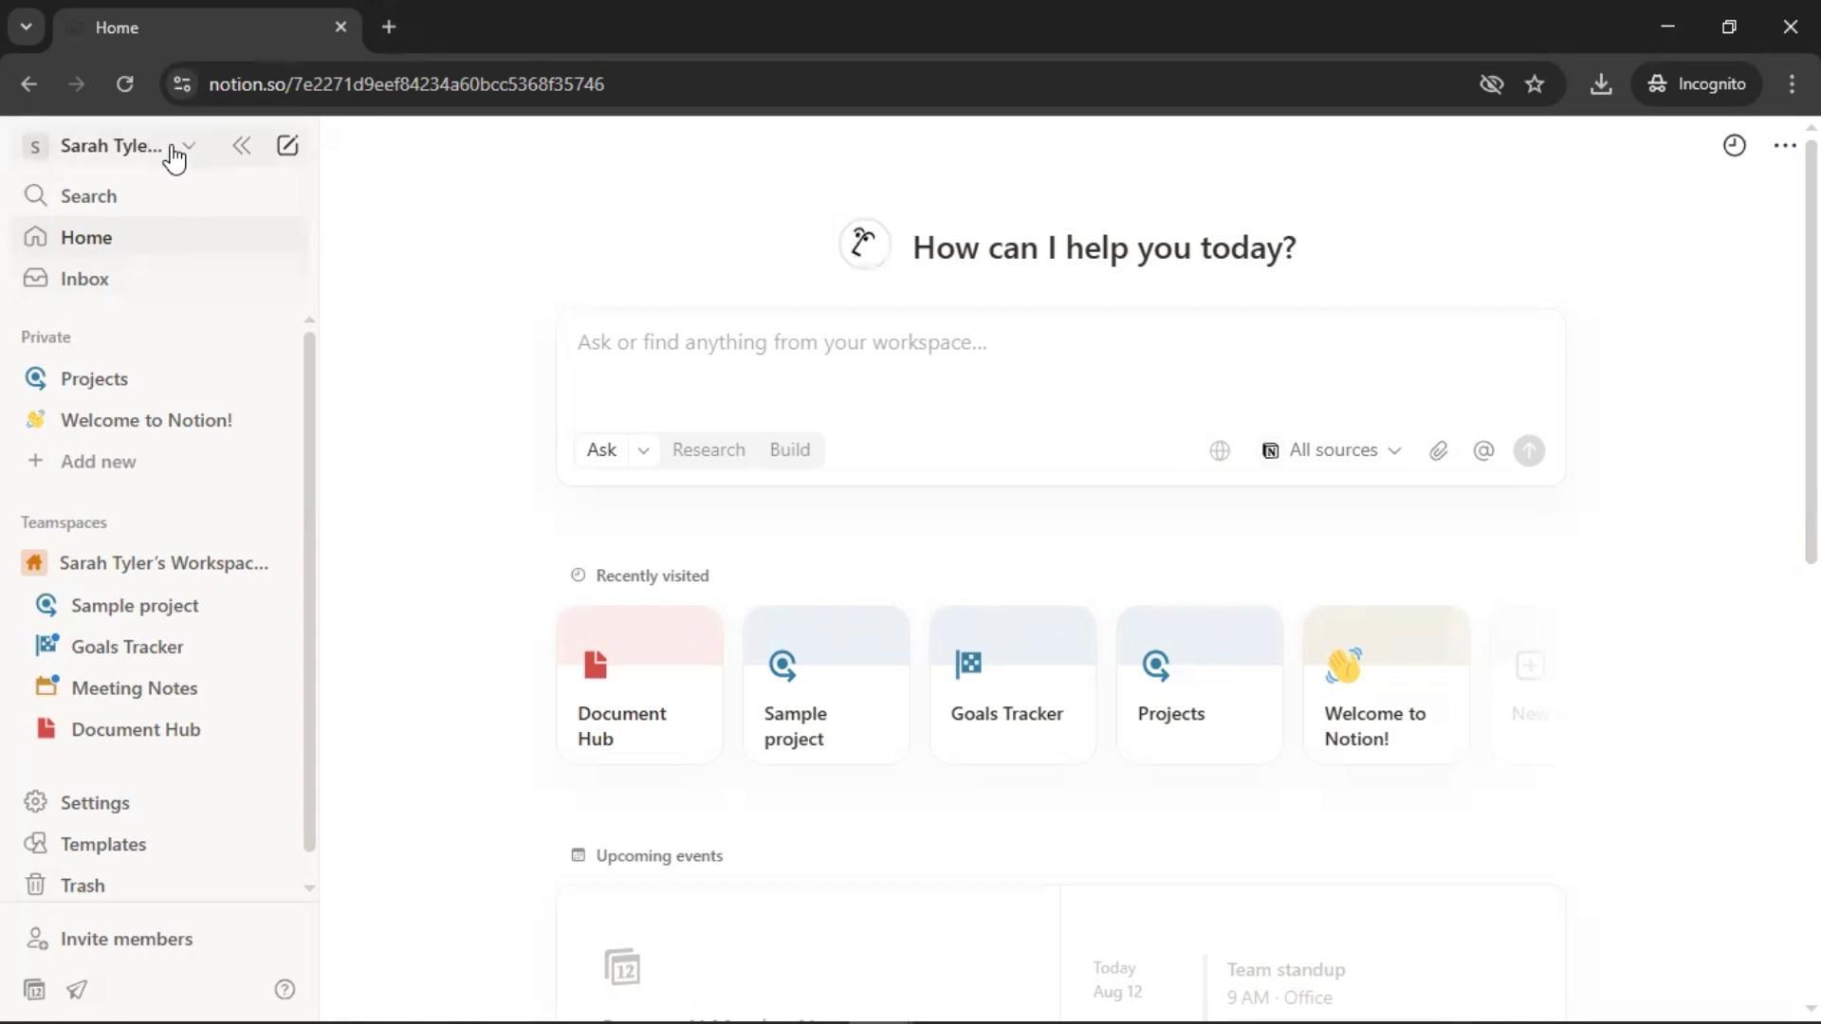Click the sidebar vertical scrollbar

click(308, 588)
